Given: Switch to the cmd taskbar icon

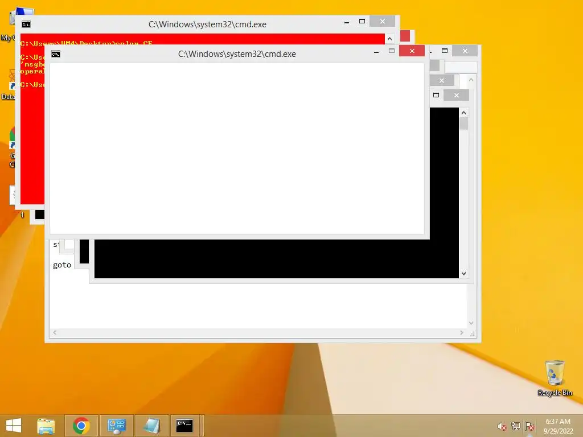Looking at the screenshot, I should click(184, 426).
